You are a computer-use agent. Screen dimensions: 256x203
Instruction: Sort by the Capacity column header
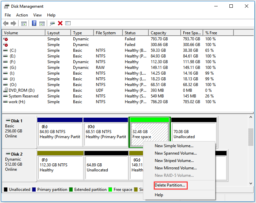164,33
